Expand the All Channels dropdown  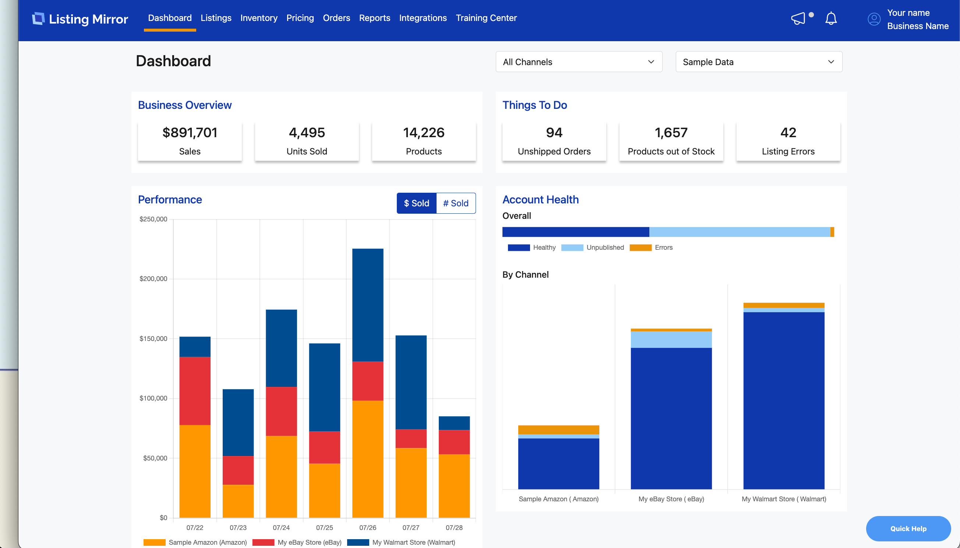coord(579,62)
